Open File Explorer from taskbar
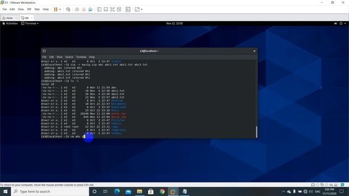The width and height of the screenshot is (349, 196). coord(140,191)
